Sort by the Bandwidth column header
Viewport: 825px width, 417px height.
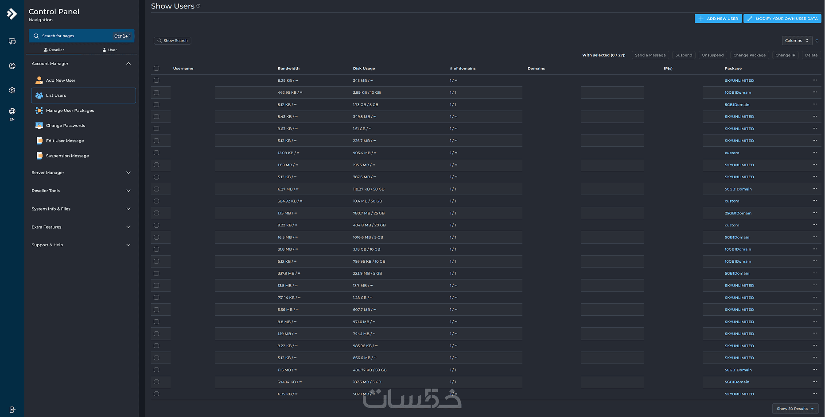tap(288, 69)
